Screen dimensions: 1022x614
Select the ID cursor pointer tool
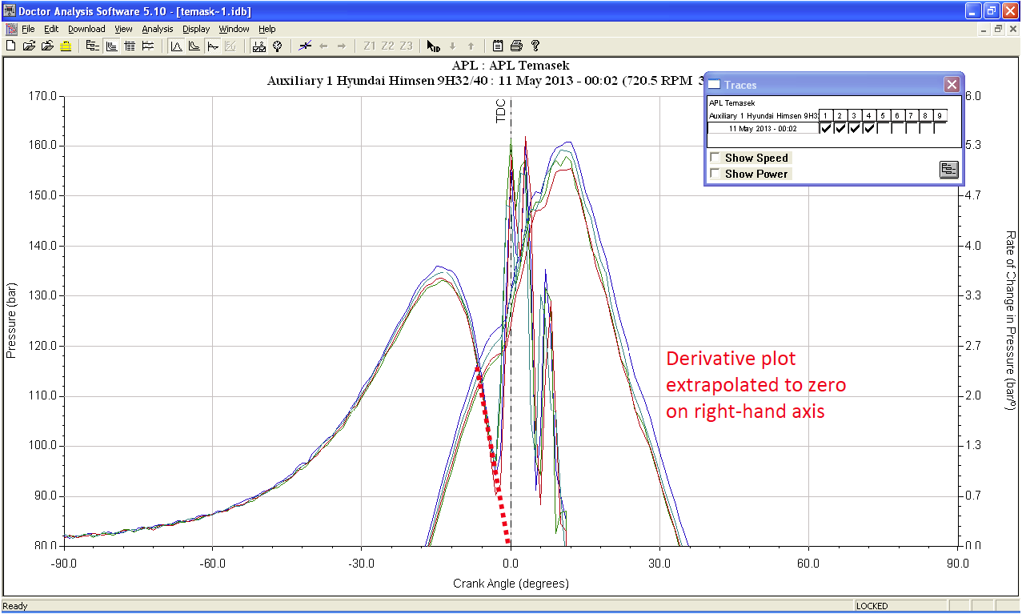433,46
